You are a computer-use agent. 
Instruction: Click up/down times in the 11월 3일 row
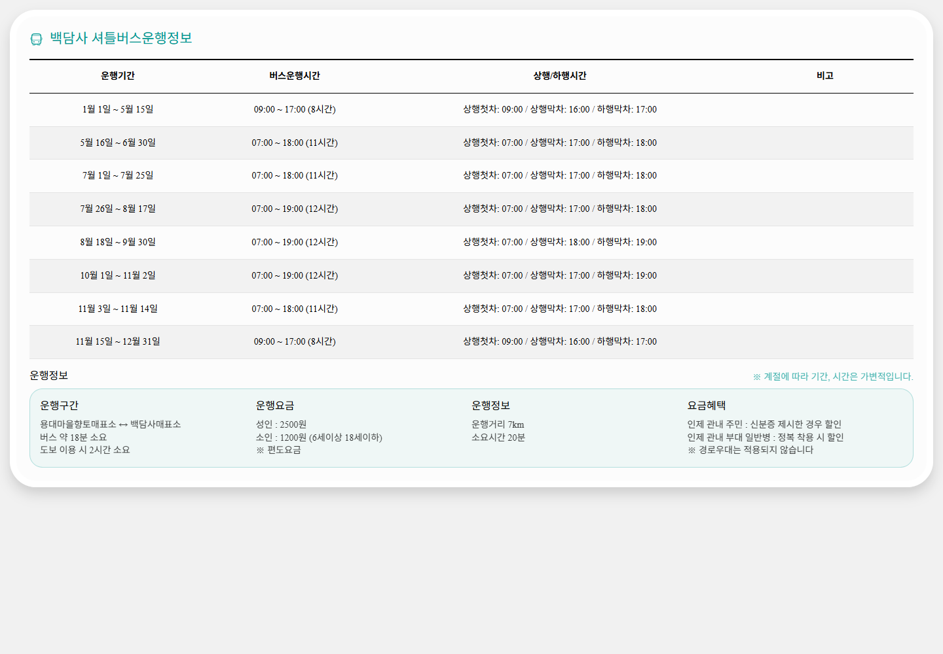(x=560, y=309)
